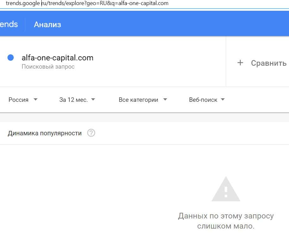The height and width of the screenshot is (233, 289).
Task: Click the caret arrow next to Веб-поиск
Action: pos(223,100)
